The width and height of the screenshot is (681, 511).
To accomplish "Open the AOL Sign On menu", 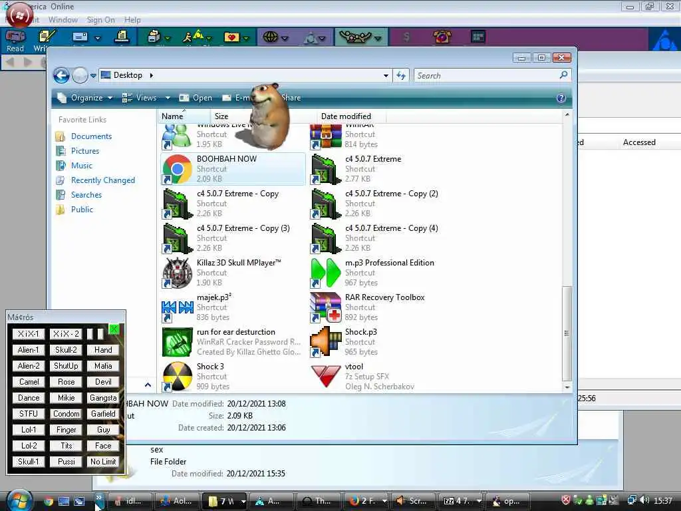I will tap(100, 19).
